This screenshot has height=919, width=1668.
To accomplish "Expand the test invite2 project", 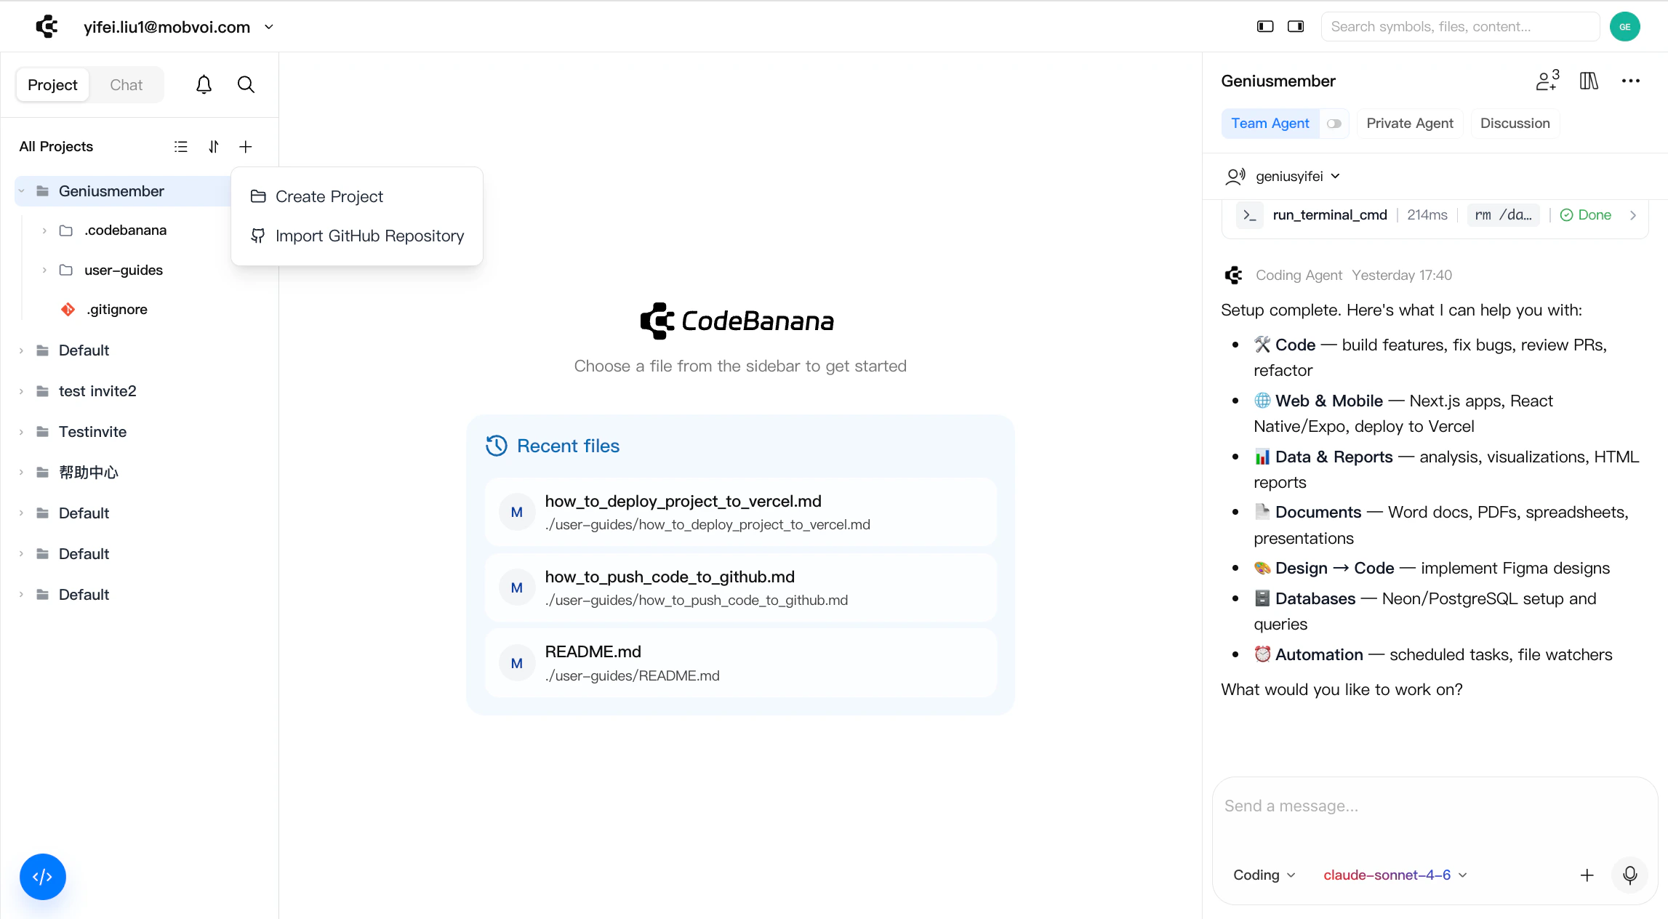I will [22, 391].
